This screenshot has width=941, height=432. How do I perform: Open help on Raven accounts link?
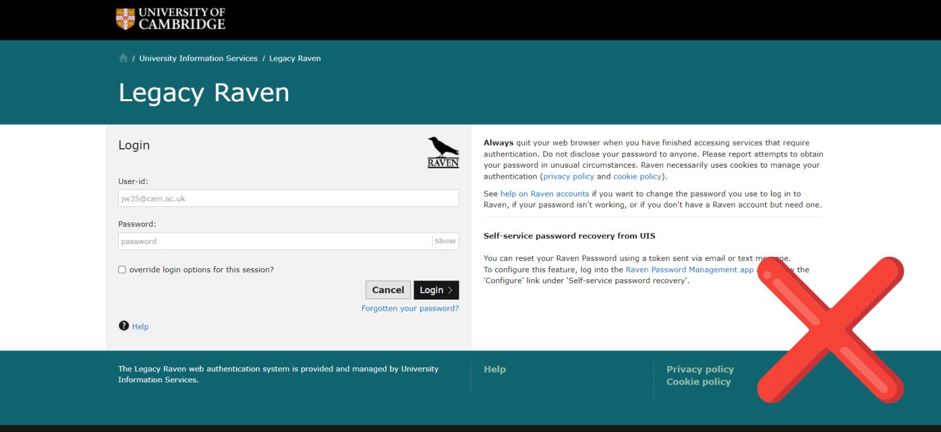[544, 194]
